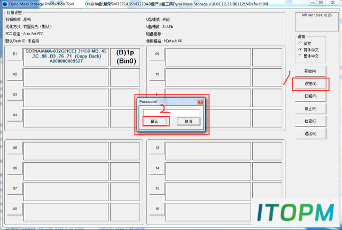Minimize the Production Tool window
The height and width of the screenshot is (230, 342).
313,3
